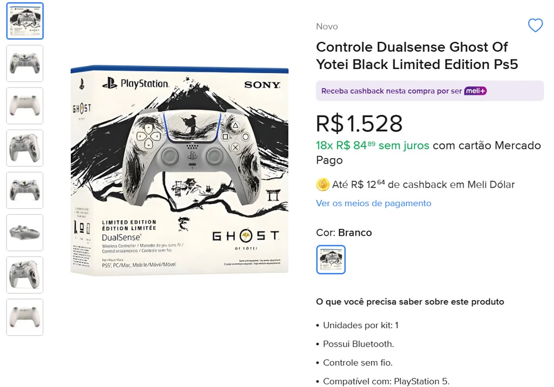Select the bottom controller back-view thumbnail
Image resolution: width=554 pixels, height=387 pixels.
click(24, 317)
